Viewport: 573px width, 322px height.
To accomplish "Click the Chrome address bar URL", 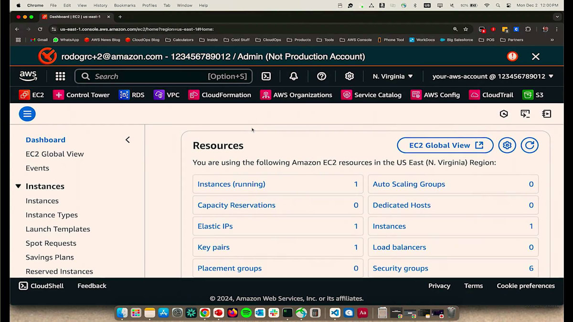I will (x=137, y=29).
